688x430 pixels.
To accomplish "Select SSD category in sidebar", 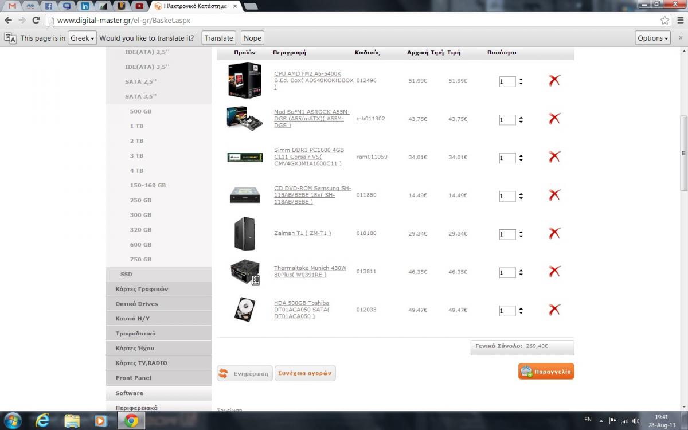I will 126,274.
